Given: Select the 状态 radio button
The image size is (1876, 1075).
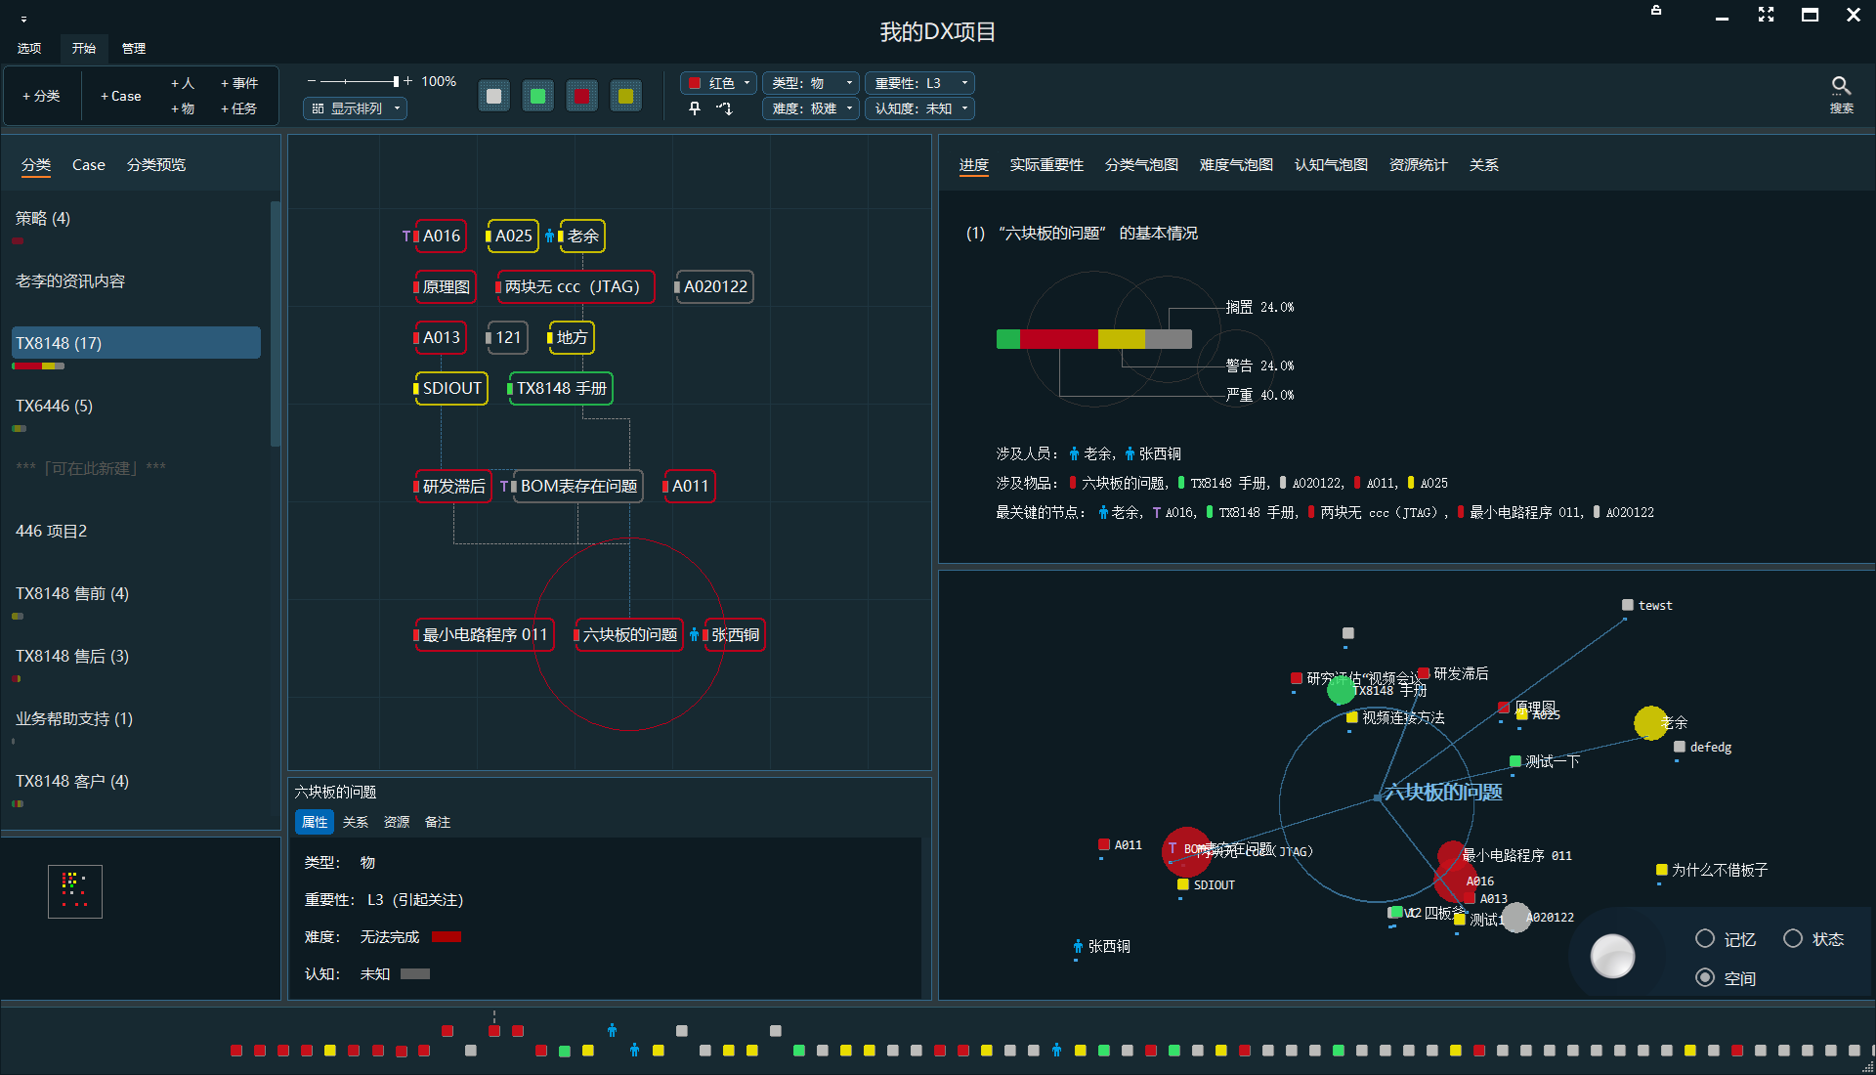Looking at the screenshot, I should [x=1793, y=938].
